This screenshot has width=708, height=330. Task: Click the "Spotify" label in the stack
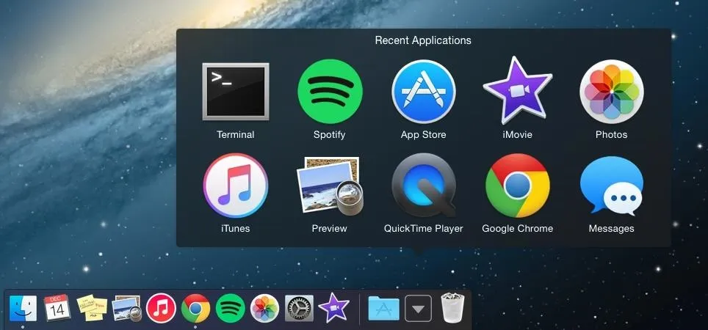coord(330,135)
